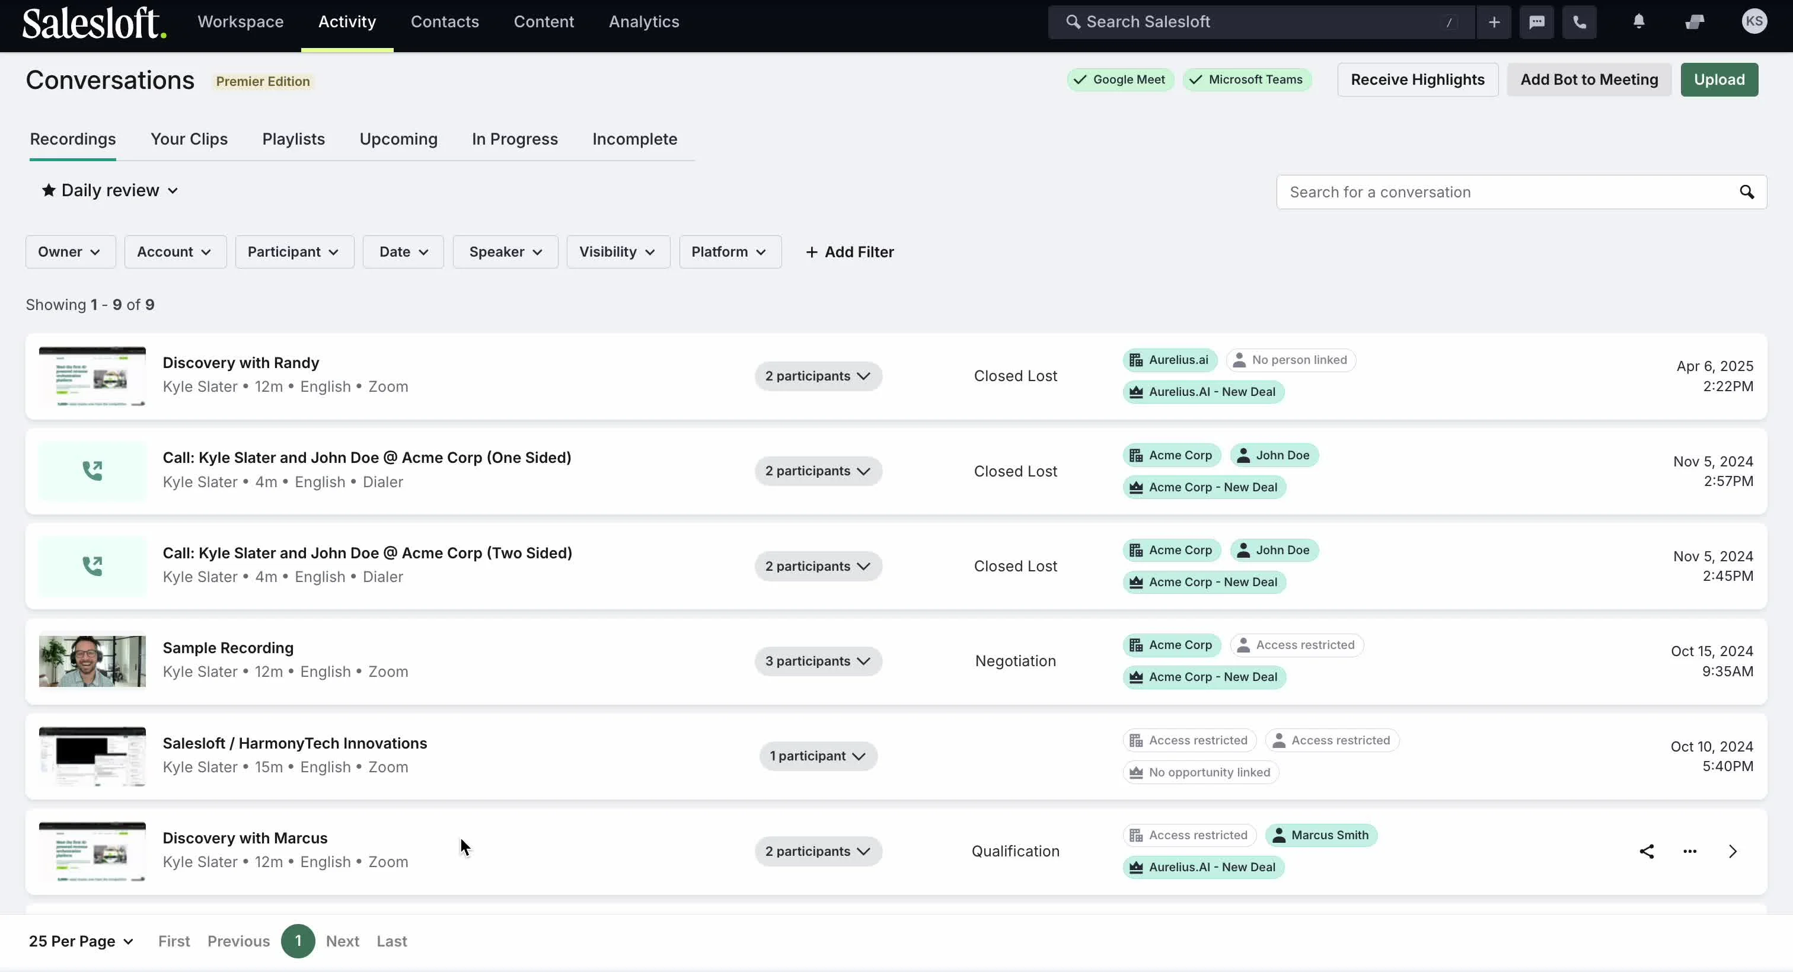The height and width of the screenshot is (972, 1793).
Task: Open the KS user avatar menu
Action: 1754,21
